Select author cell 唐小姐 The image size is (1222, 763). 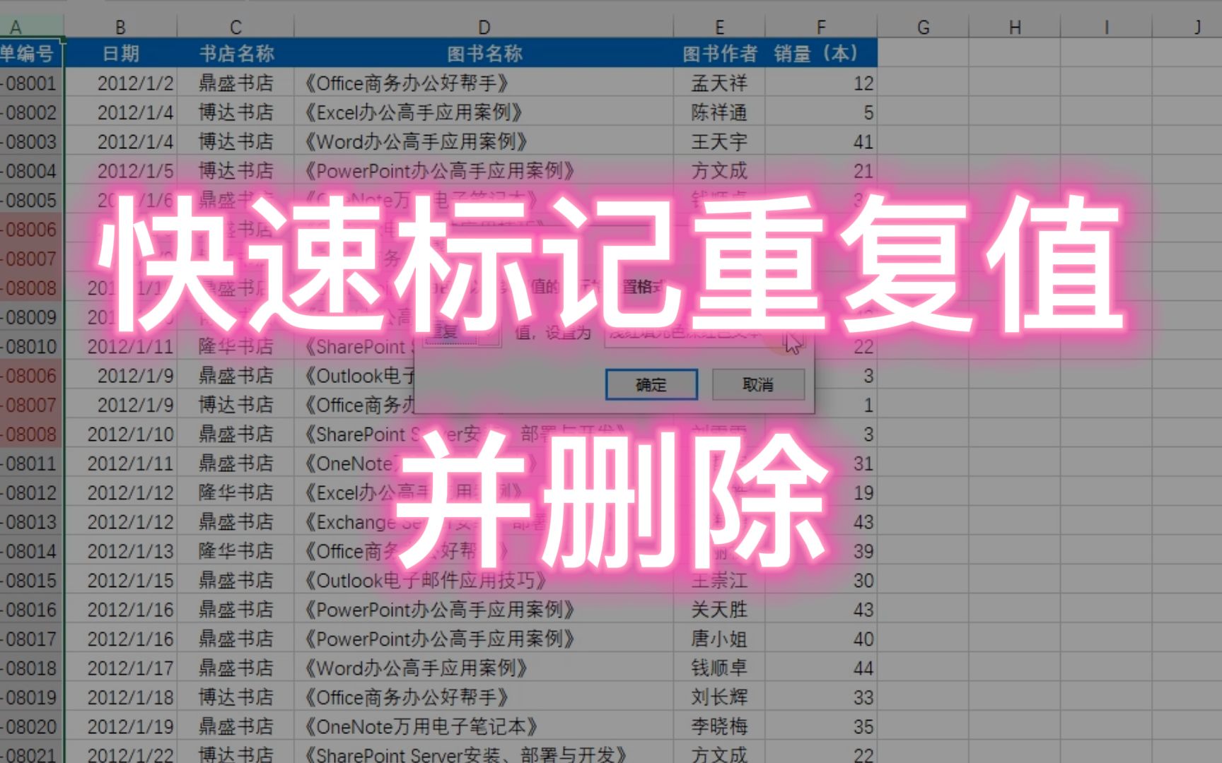point(719,639)
